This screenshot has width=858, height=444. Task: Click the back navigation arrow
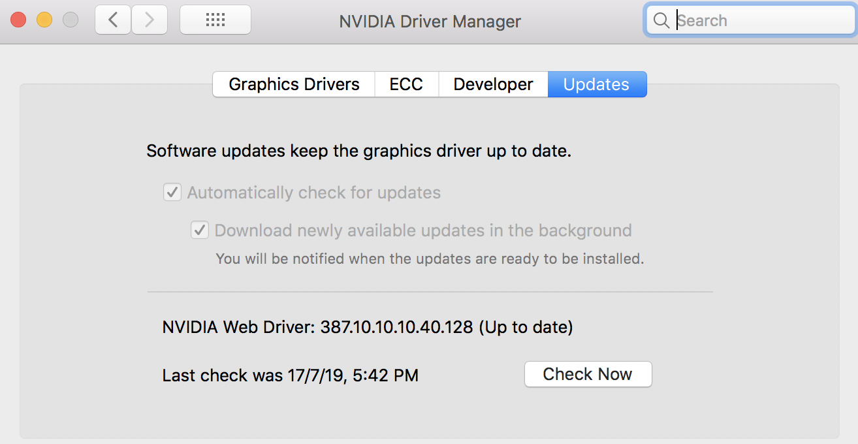(x=113, y=20)
